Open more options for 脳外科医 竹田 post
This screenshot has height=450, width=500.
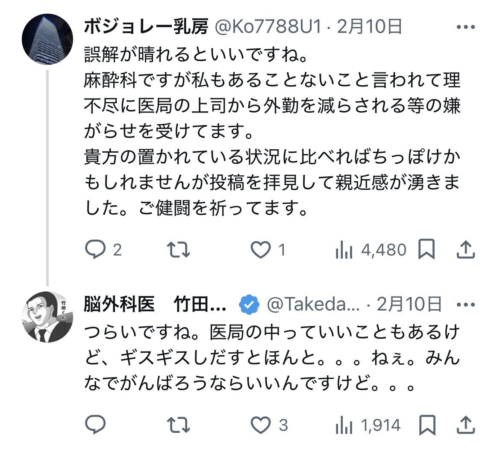point(465,305)
